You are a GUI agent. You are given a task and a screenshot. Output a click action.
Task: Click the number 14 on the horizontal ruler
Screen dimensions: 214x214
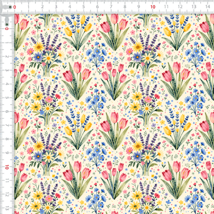click(208, 6)
